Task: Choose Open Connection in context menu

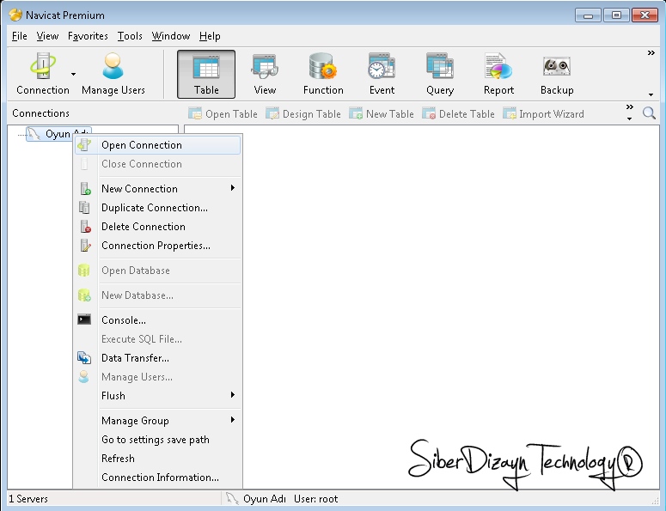Action: [157, 145]
